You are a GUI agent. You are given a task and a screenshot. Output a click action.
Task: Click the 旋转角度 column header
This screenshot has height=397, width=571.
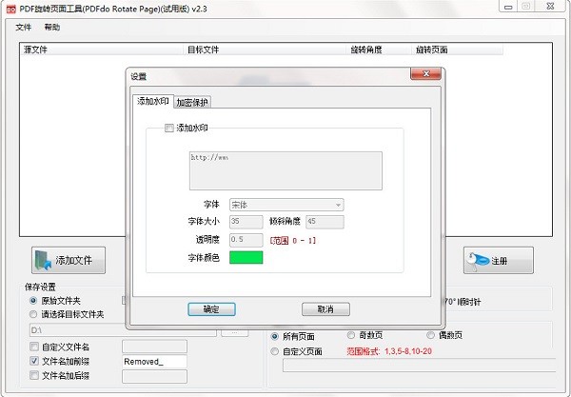click(379, 50)
